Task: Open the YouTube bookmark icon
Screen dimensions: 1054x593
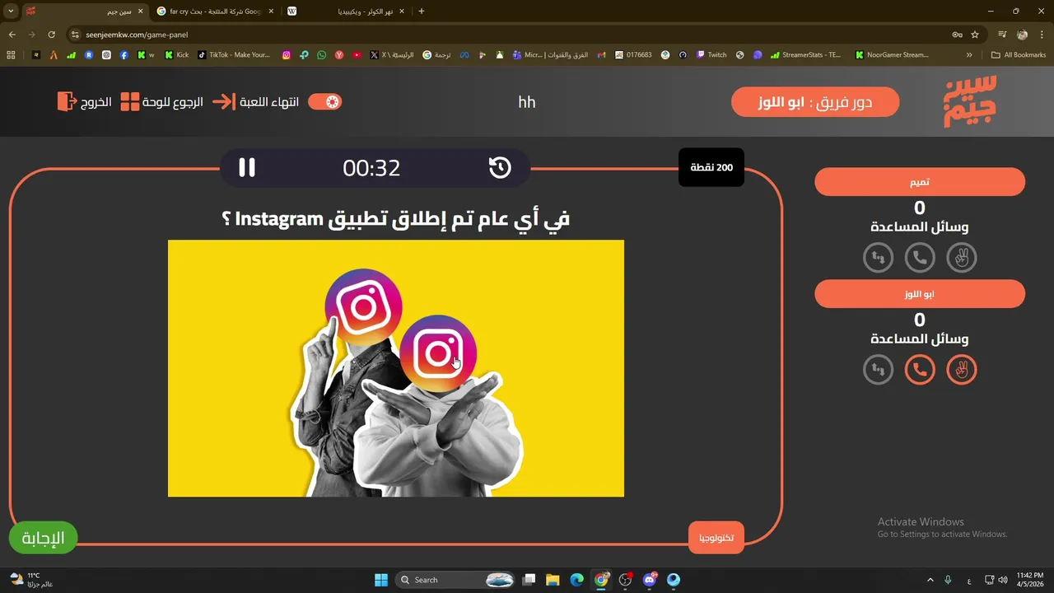Action: coord(357,55)
